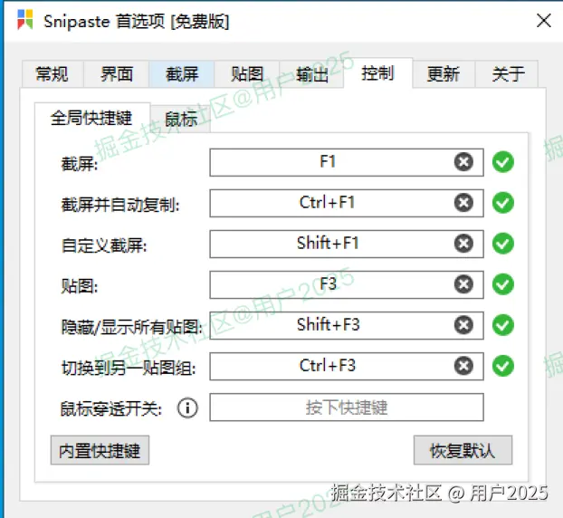Clear the 贴图 F3 hotkey

point(463,284)
